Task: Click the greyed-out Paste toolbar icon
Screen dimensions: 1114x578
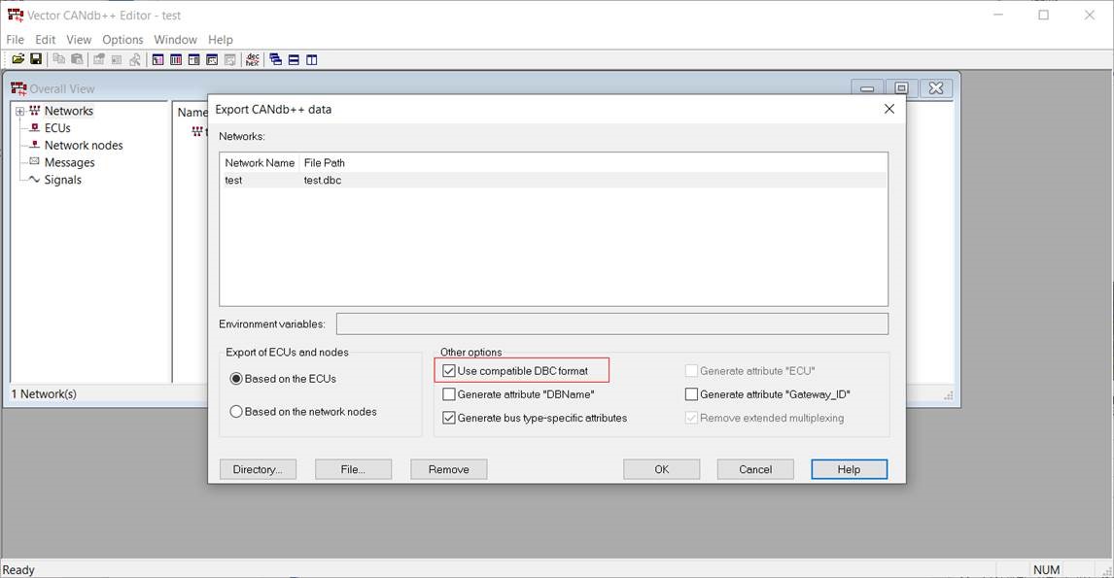Action: coord(77,59)
